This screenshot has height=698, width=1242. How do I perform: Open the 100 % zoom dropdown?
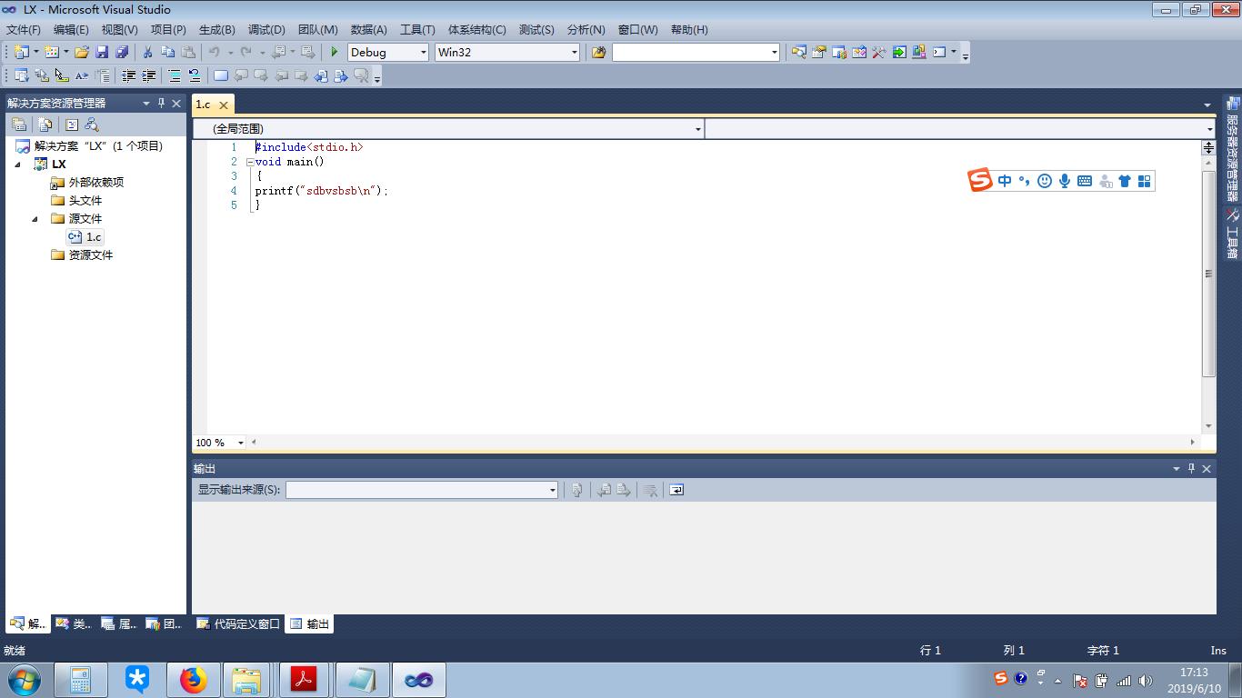coord(241,443)
